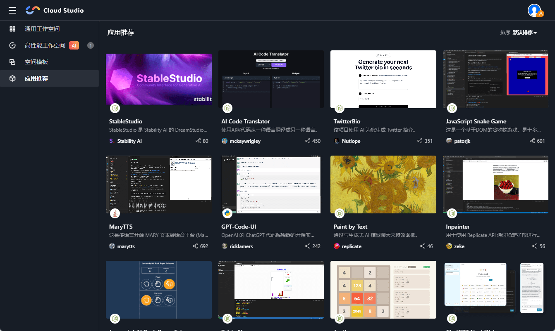Click the StableStudio preview thumbnail

[159, 79]
